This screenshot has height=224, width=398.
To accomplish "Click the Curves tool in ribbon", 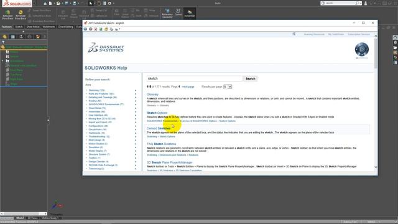I will pyautogui.click(x=178, y=12).
